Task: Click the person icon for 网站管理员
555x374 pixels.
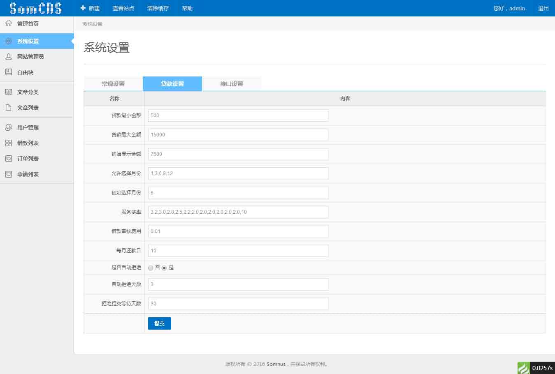Action: click(x=9, y=57)
